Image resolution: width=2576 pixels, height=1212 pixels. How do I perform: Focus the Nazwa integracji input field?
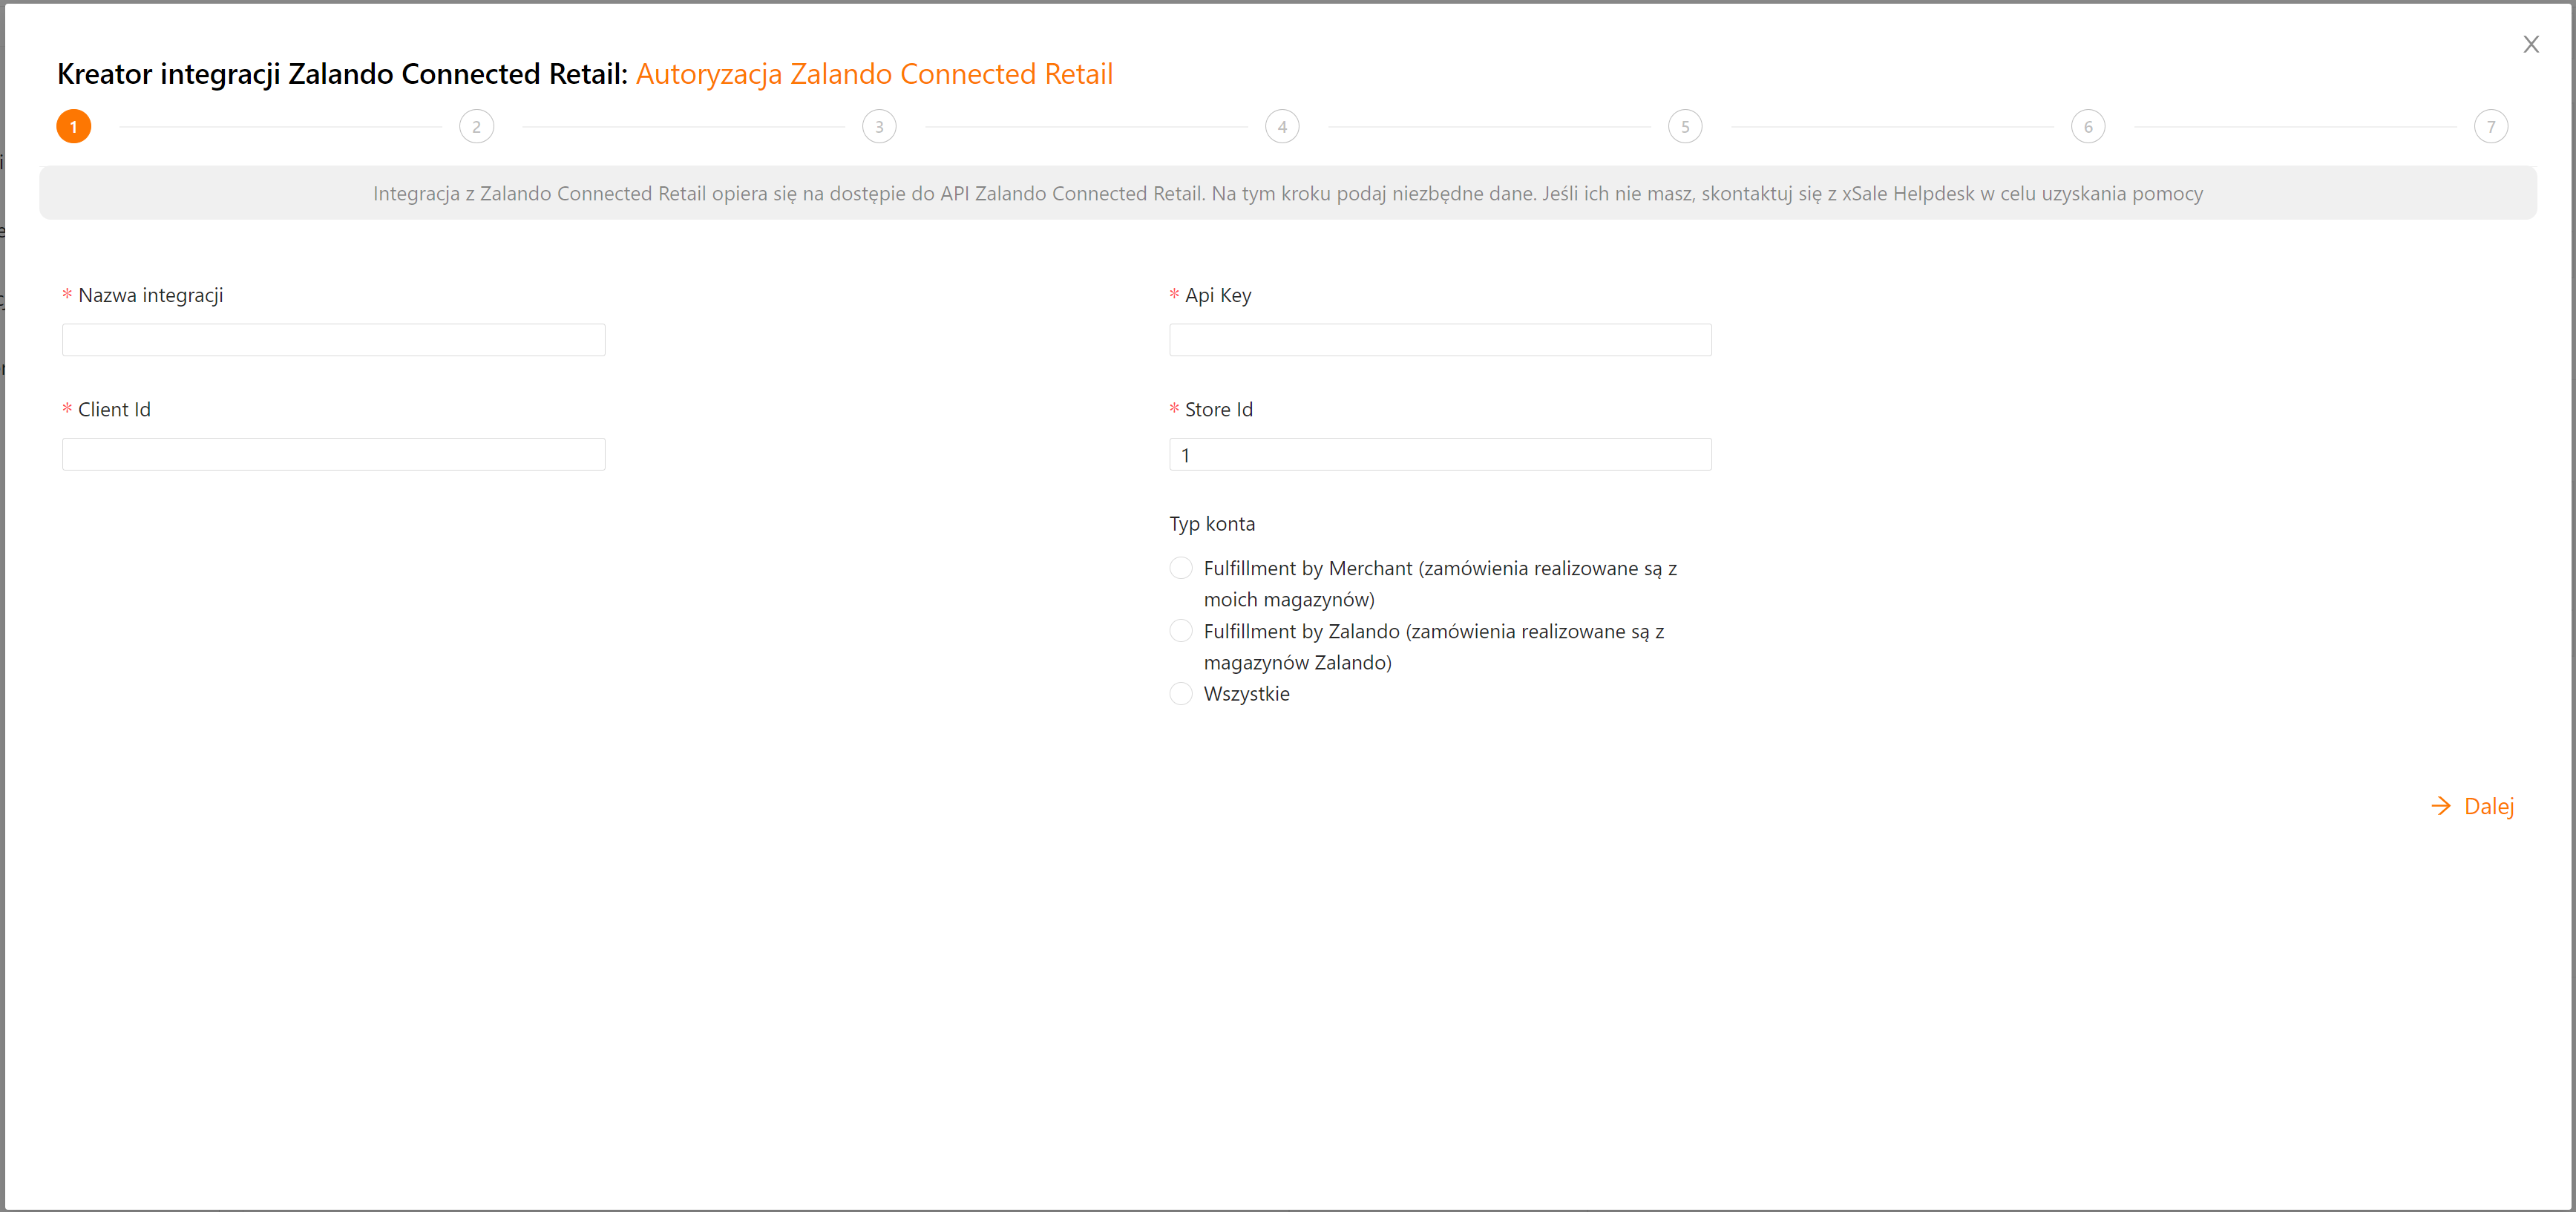click(333, 340)
